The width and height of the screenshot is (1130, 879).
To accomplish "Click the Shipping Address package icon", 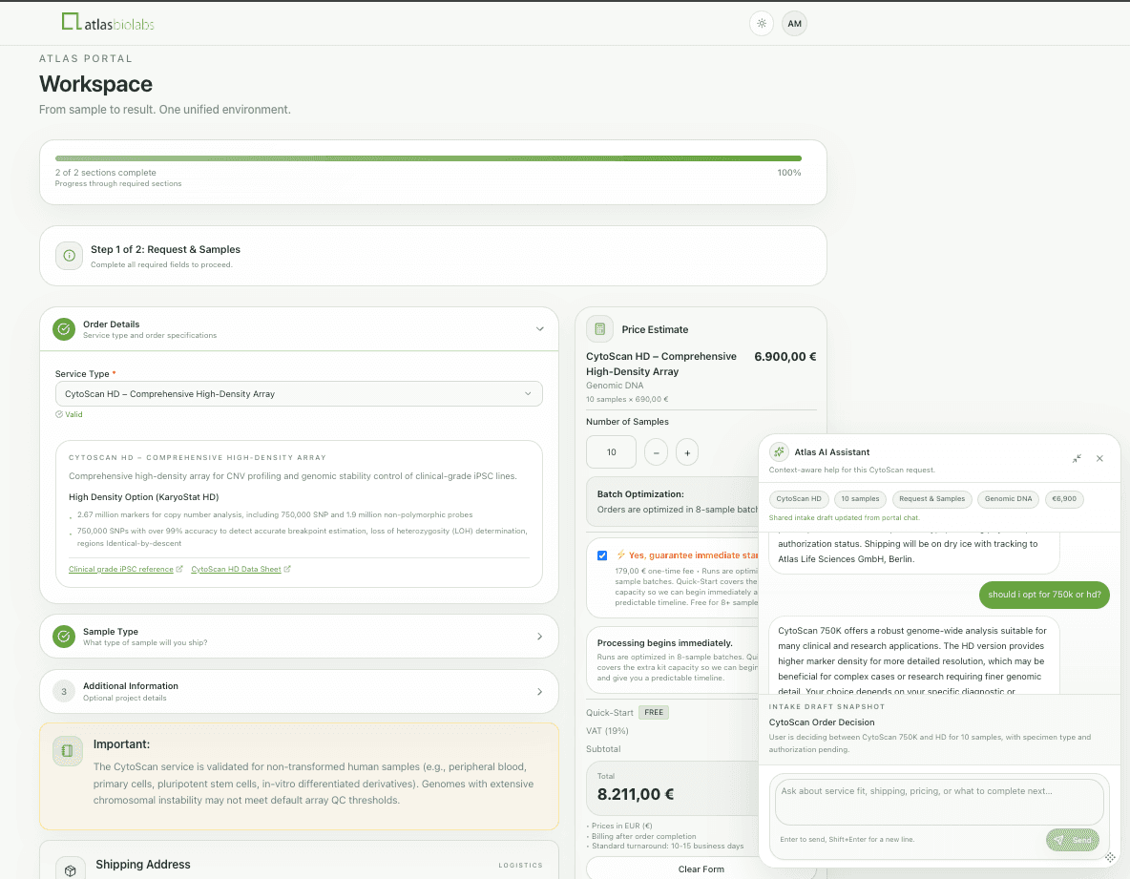I will [x=70, y=870].
